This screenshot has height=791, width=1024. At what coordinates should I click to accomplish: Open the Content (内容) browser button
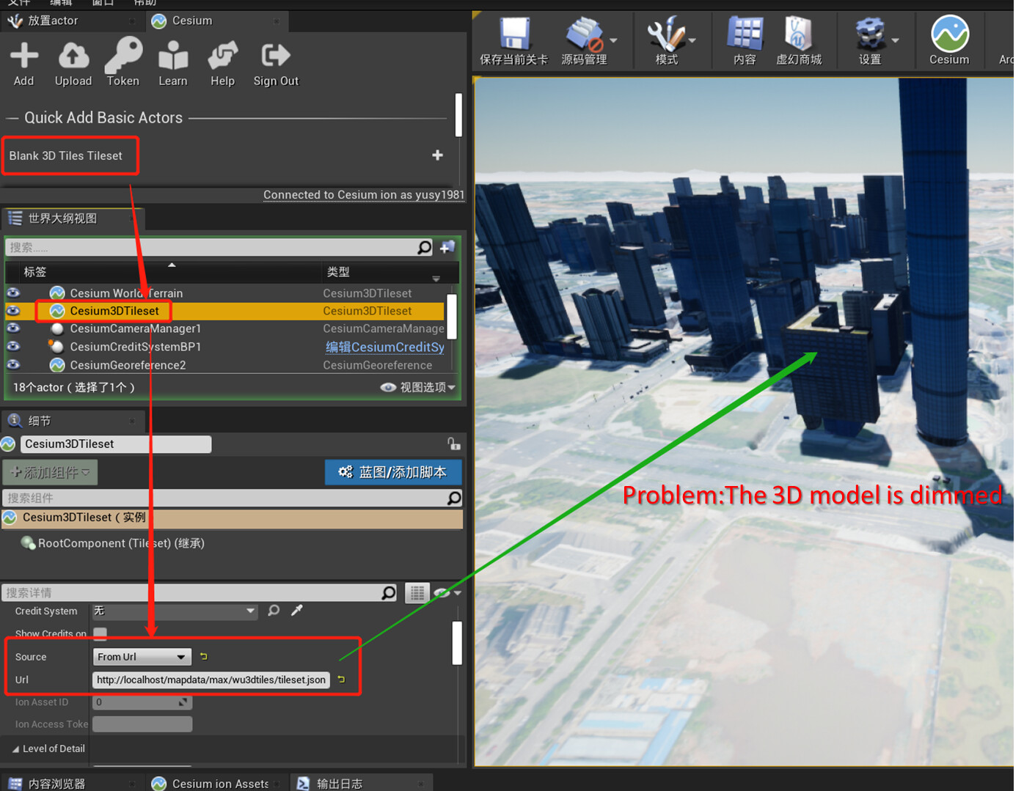pos(745,42)
